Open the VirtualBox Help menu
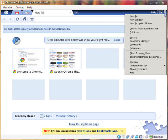 [30, 8]
